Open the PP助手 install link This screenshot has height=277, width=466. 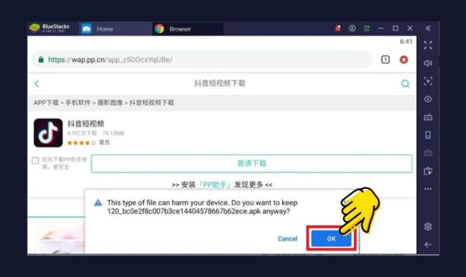(x=215, y=184)
